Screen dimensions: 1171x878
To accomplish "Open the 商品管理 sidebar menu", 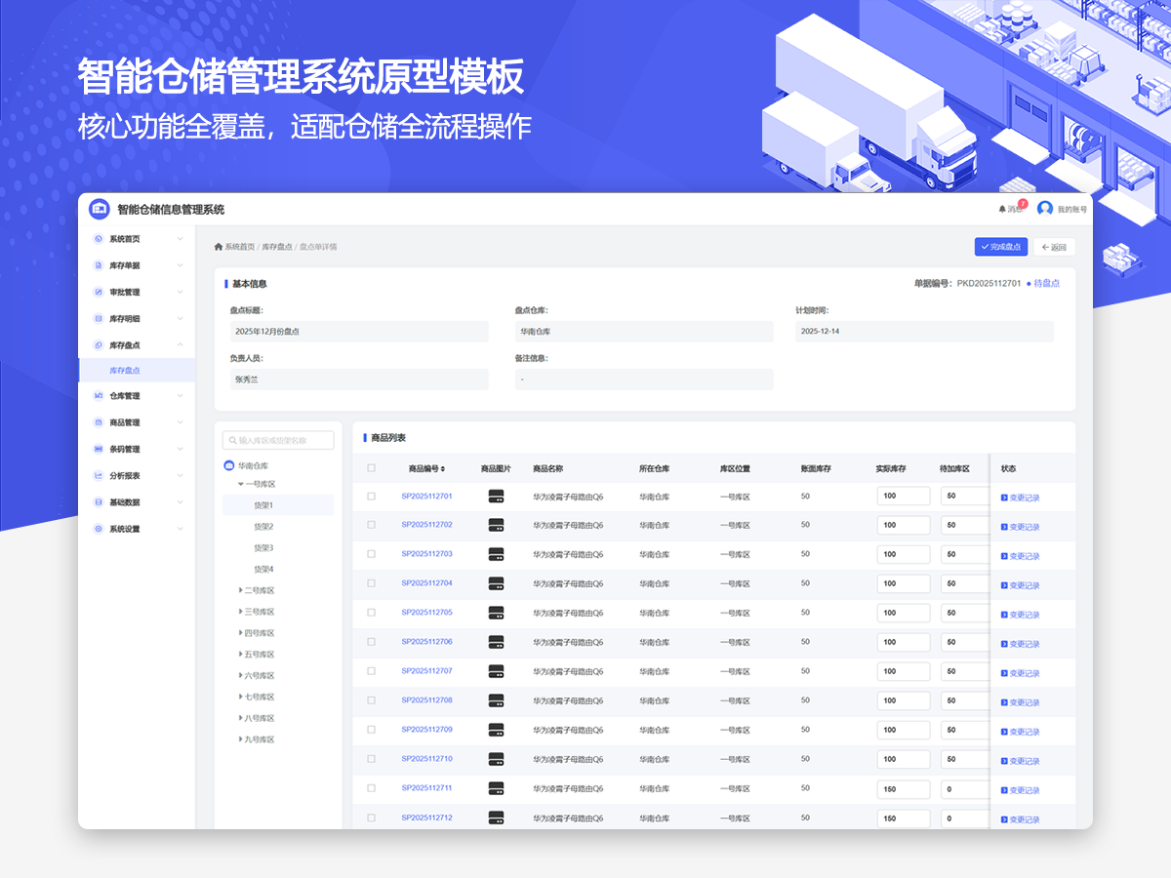I will (125, 422).
